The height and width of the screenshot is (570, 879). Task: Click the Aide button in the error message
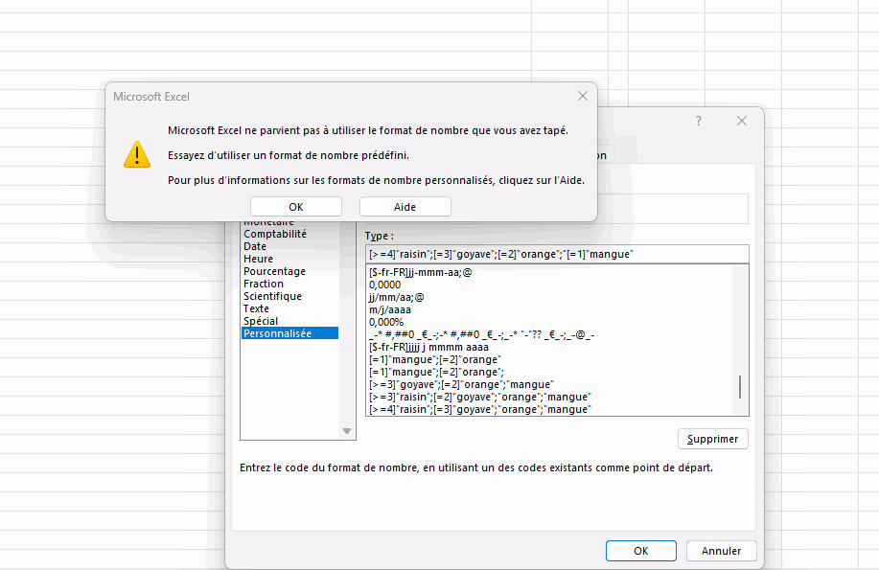(x=405, y=207)
